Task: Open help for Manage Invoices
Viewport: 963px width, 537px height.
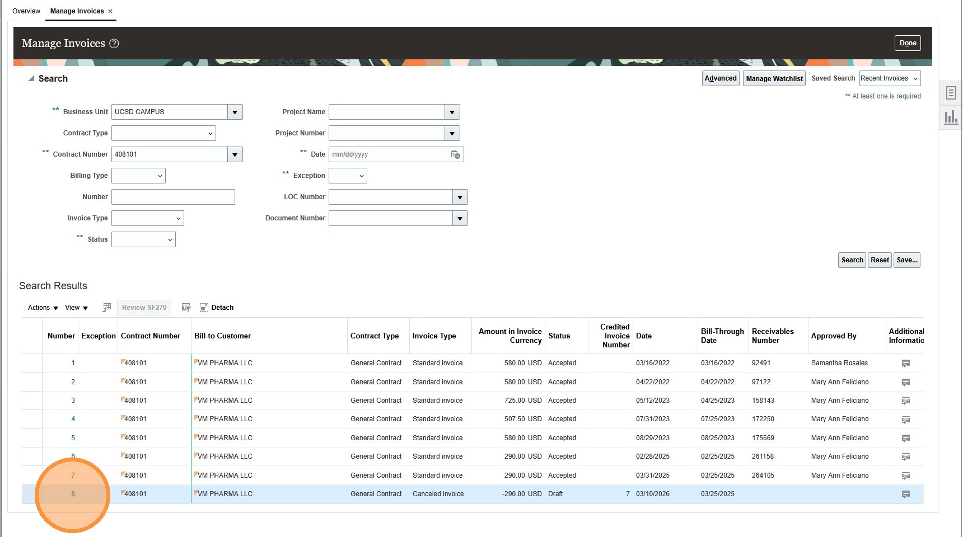Action: click(114, 44)
